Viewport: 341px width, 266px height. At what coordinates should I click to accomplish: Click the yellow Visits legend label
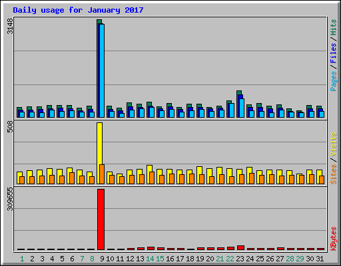click(x=333, y=144)
